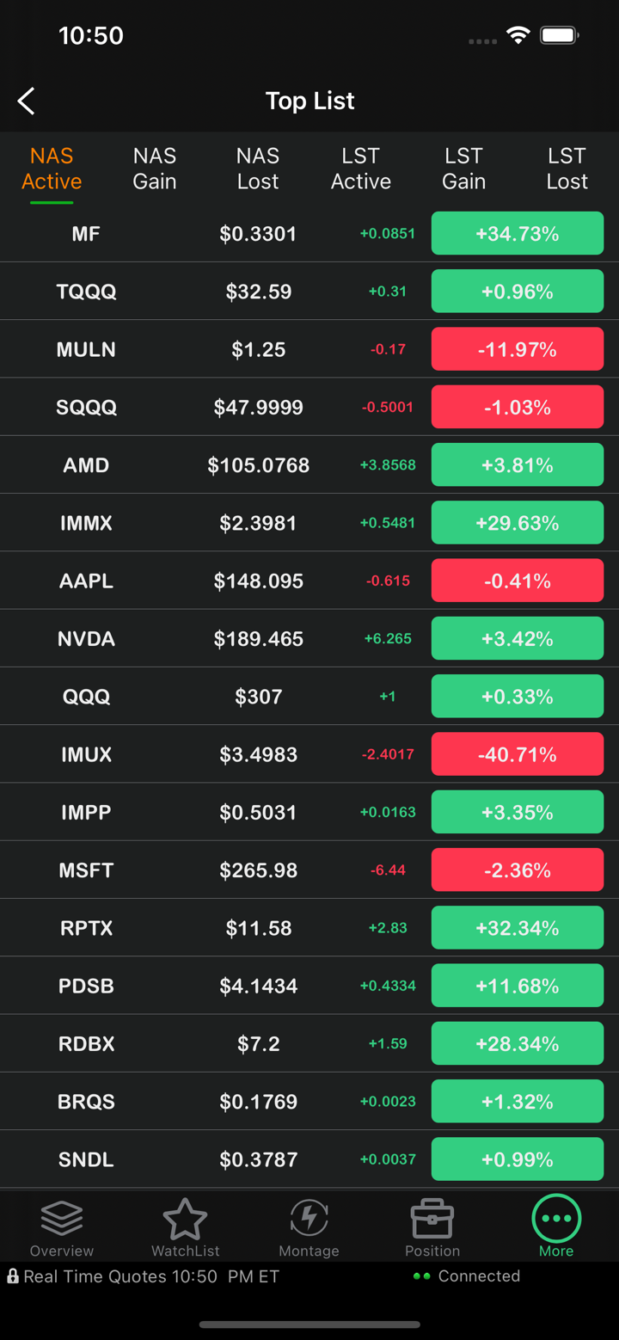Viewport: 619px width, 1340px height.
Task: Show the LST Lost list
Action: coord(567,169)
